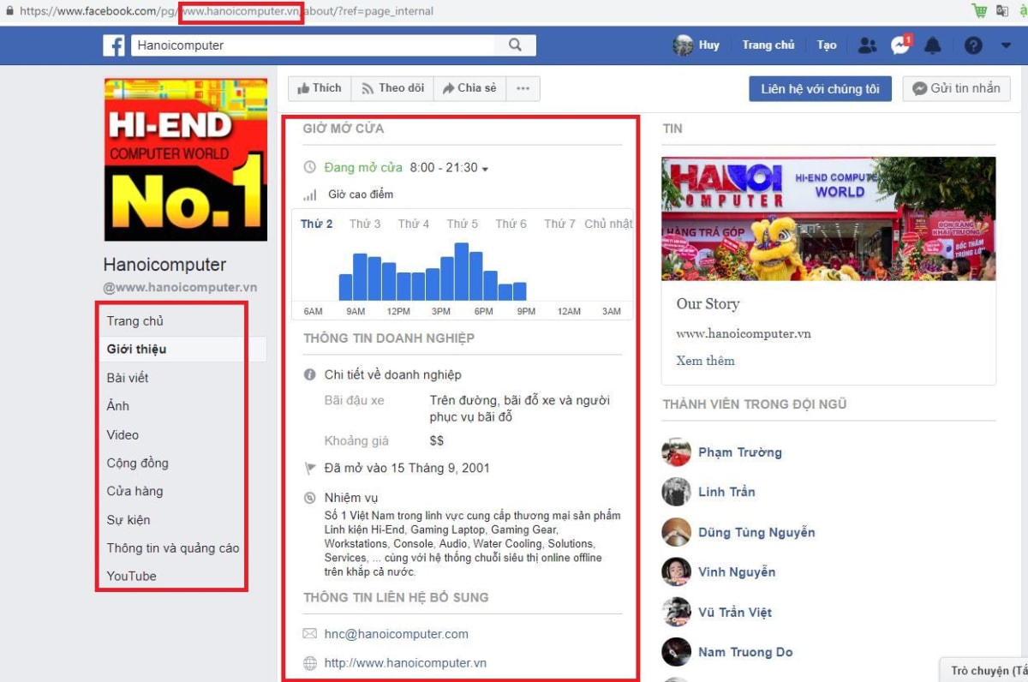Viewport: 1028px width, 682px height.
Task: Open Vũ Trần Việt team member profile
Action: pos(735,612)
